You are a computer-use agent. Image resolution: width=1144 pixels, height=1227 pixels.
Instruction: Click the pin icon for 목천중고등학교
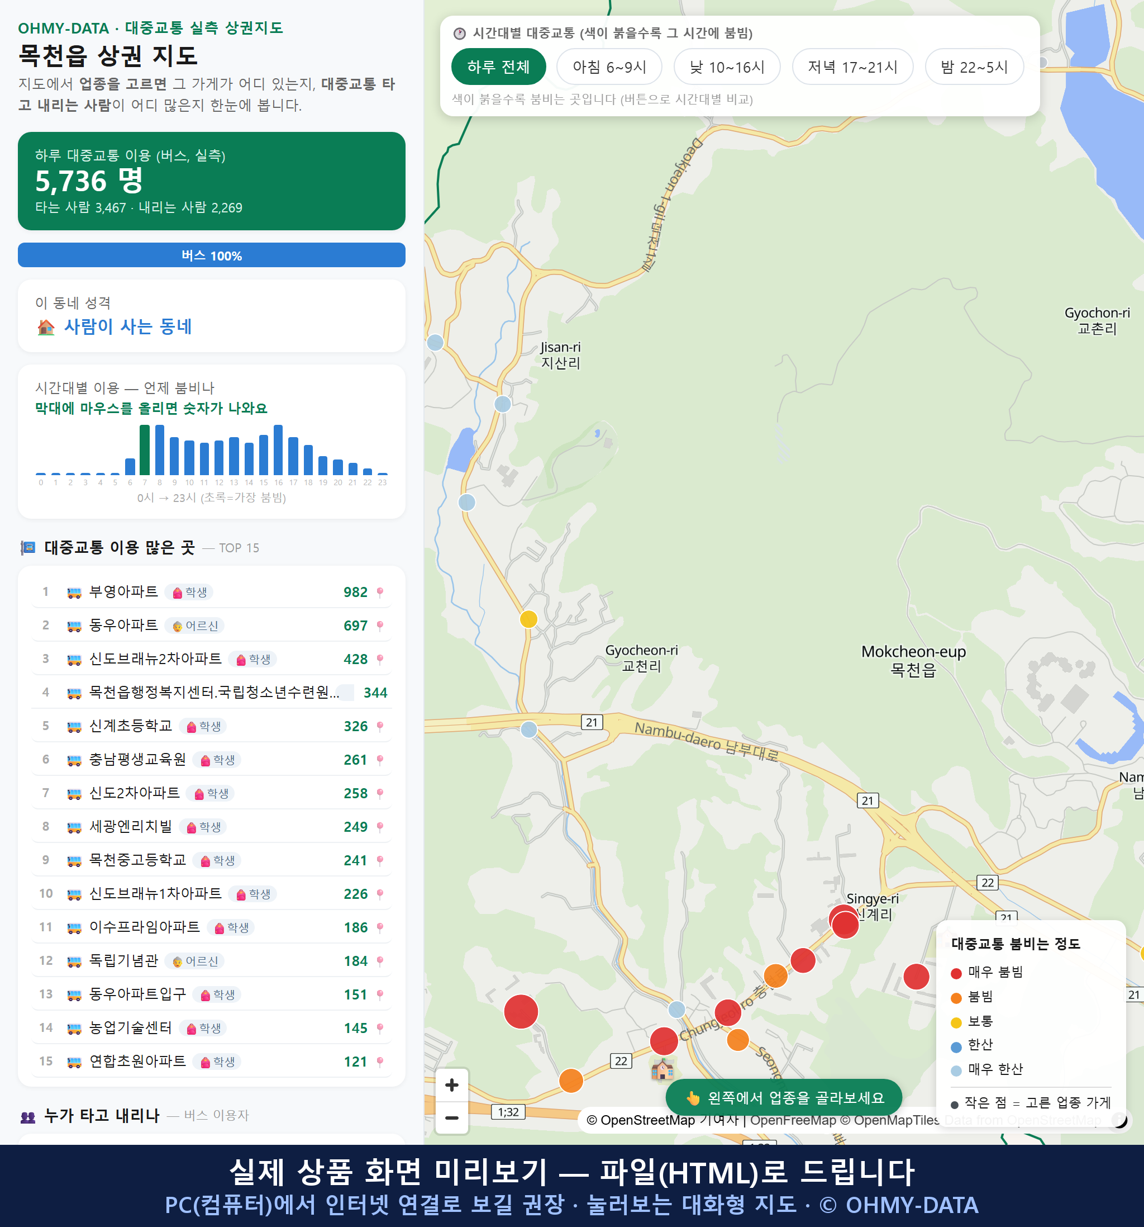380,860
